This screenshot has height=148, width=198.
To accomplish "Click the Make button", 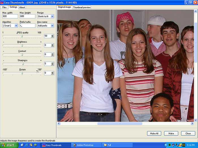I will pyautogui.click(x=171, y=133).
